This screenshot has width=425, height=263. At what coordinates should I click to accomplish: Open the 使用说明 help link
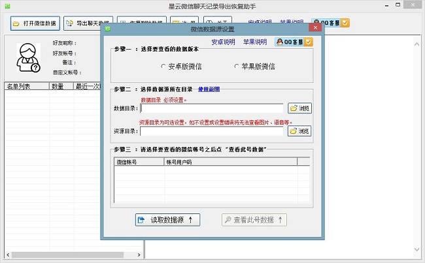tap(209, 89)
